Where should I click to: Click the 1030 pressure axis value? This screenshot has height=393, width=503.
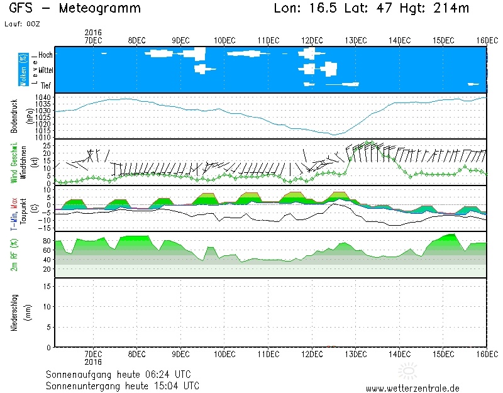(43, 111)
